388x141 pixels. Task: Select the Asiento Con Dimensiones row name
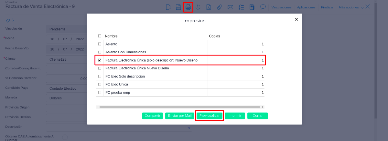(x=126, y=52)
